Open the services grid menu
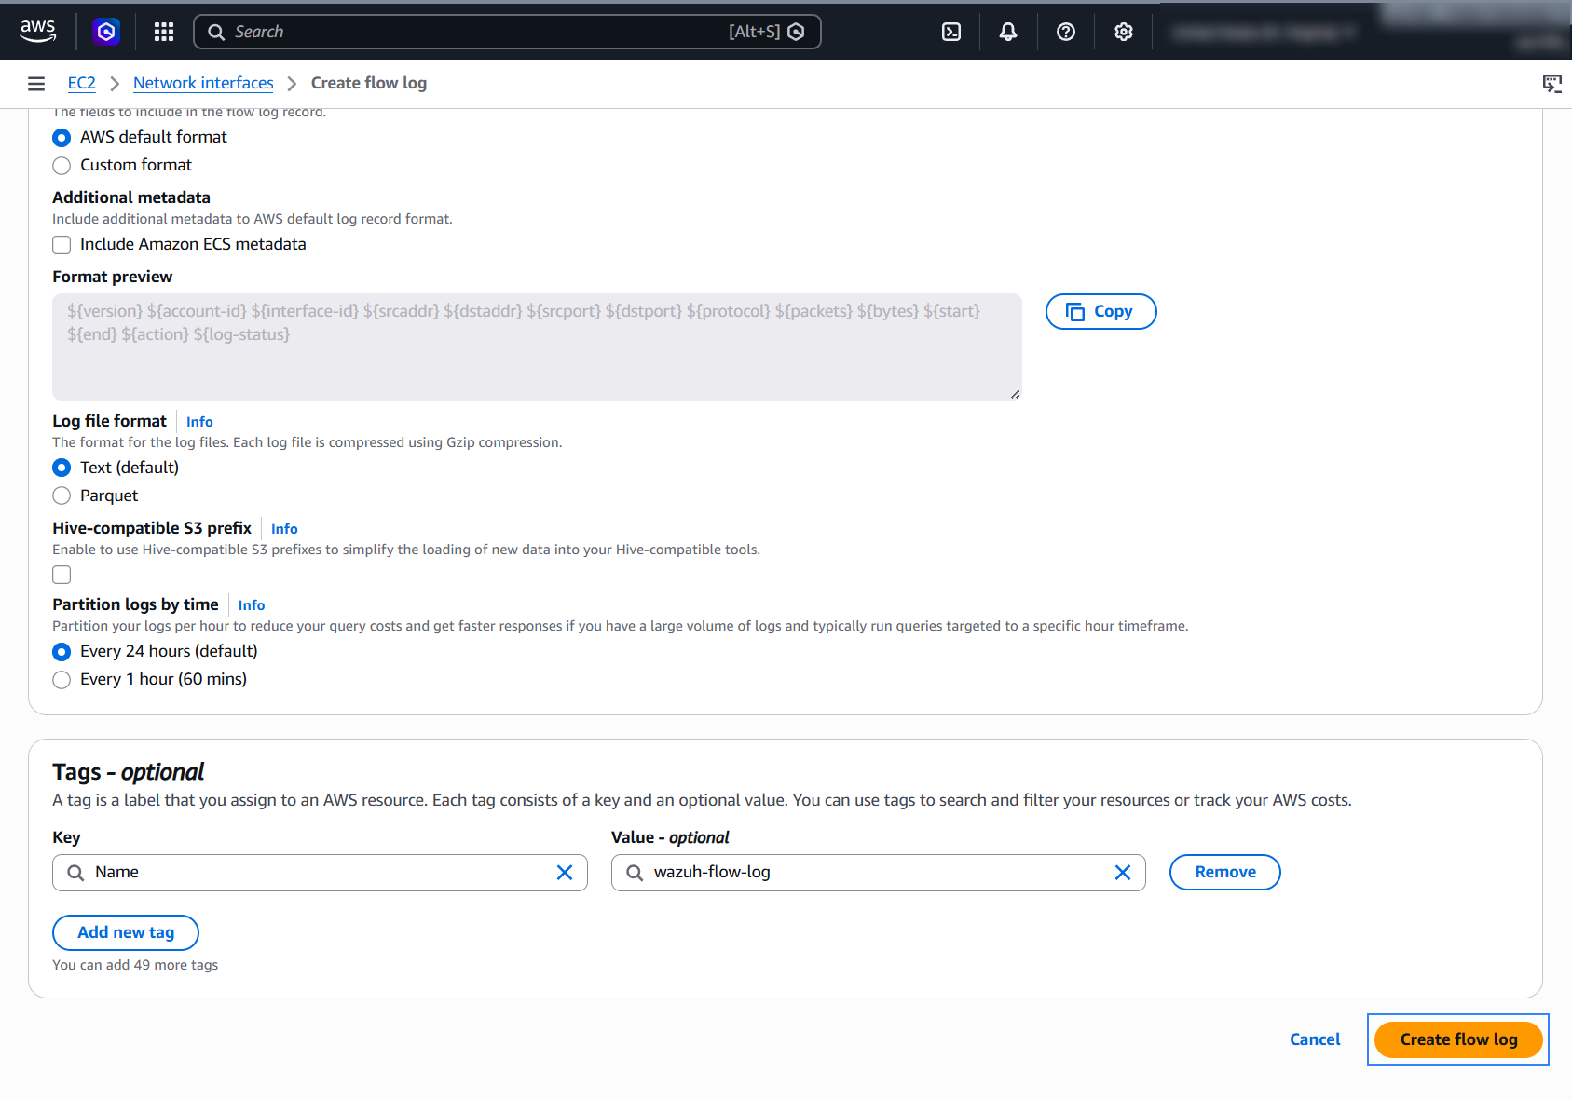The width and height of the screenshot is (1572, 1100). 164,32
